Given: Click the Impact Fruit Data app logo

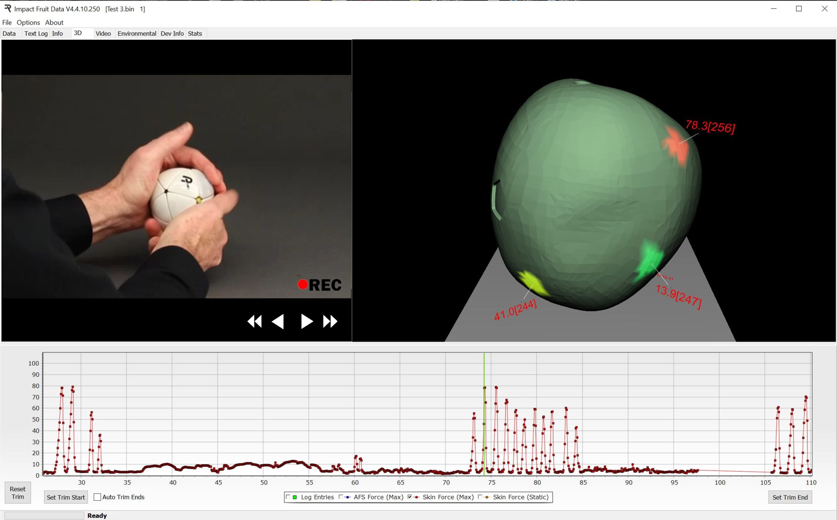Looking at the screenshot, I should click(x=8, y=8).
